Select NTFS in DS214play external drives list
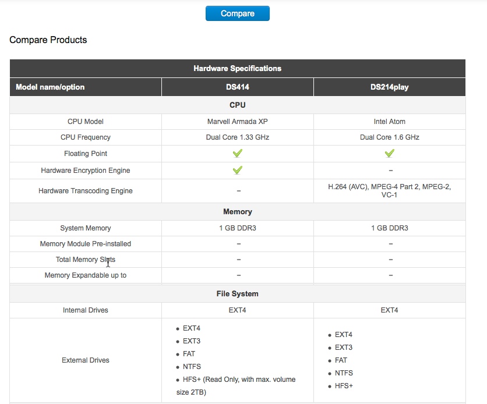This screenshot has height=404, width=487. 344,373
